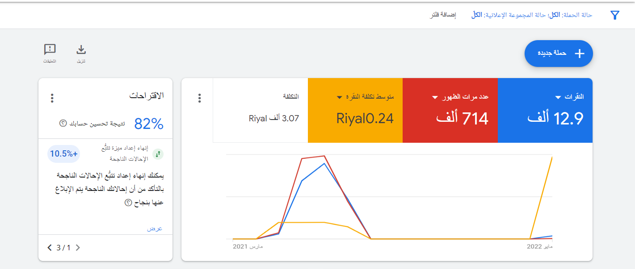Click the 82% optimization score

tap(149, 124)
